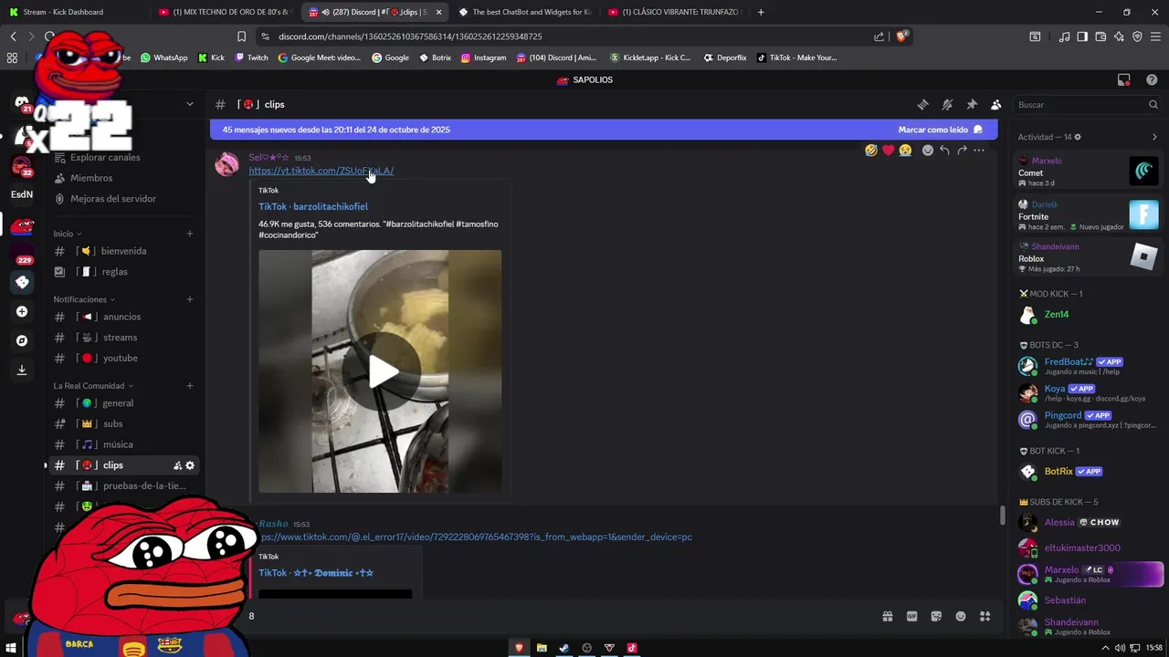Click Marcar como leído button
1169x657 pixels.
pos(940,130)
